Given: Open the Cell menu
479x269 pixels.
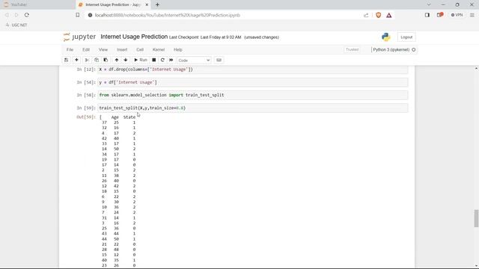Looking at the screenshot, I should pos(140,50).
